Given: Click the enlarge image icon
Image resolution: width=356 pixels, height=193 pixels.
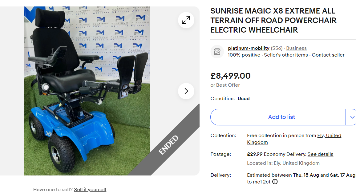Looking at the screenshot, I should point(186,20).
